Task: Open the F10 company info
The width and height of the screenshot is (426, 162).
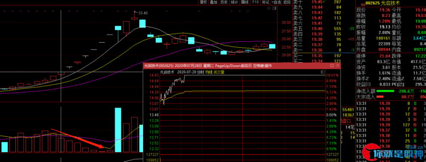Action: tap(255, 2)
